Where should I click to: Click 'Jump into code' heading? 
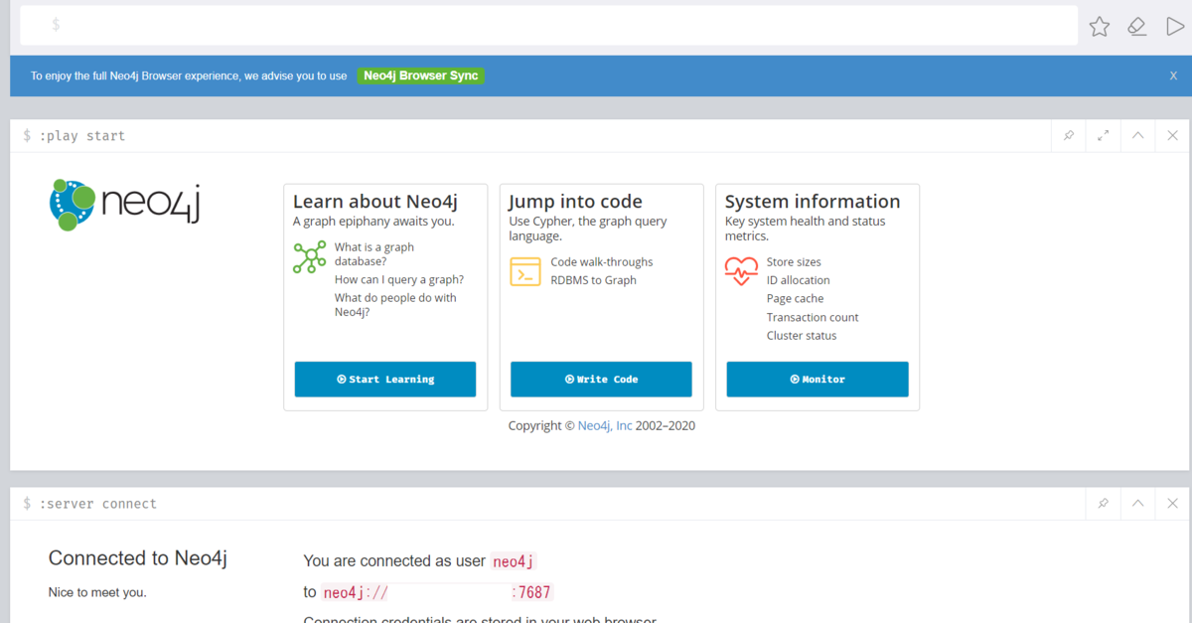576,202
